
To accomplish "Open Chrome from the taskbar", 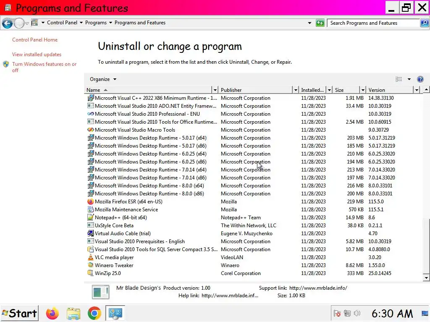I will (94, 313).
